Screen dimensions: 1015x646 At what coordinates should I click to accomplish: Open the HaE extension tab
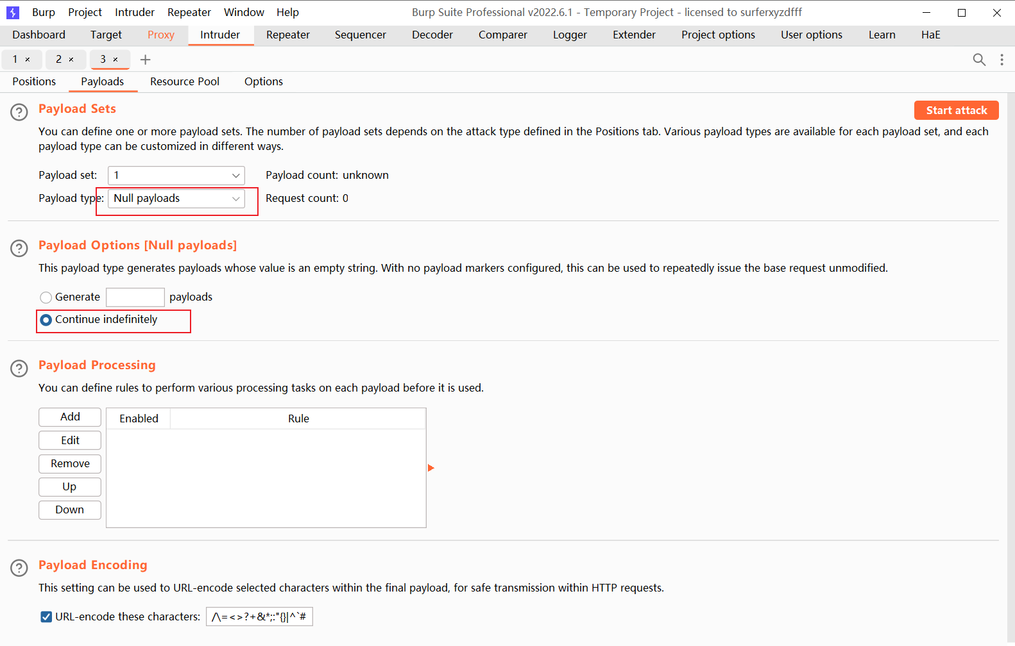(930, 35)
